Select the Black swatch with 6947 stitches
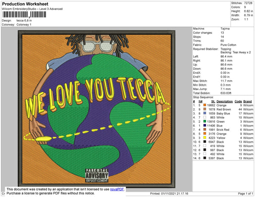The width and height of the screenshot is (255, 197). tap(205, 142)
